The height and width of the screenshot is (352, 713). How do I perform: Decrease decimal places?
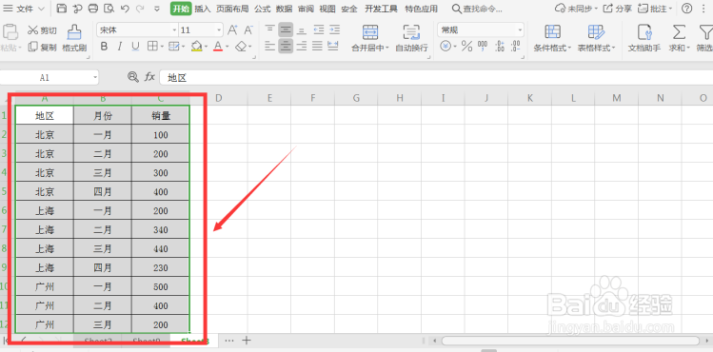pyautogui.click(x=515, y=46)
